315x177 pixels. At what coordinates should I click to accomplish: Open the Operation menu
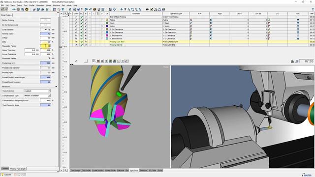(40, 5)
